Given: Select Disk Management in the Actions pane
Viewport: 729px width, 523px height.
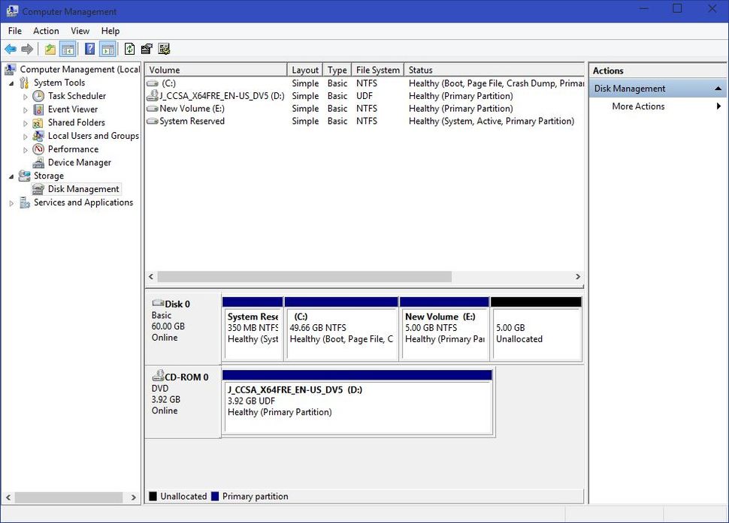Looking at the screenshot, I should pyautogui.click(x=630, y=88).
